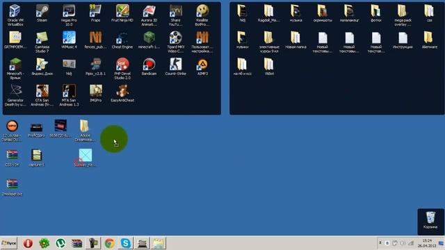Launch Opera from the taskbar

point(28,243)
